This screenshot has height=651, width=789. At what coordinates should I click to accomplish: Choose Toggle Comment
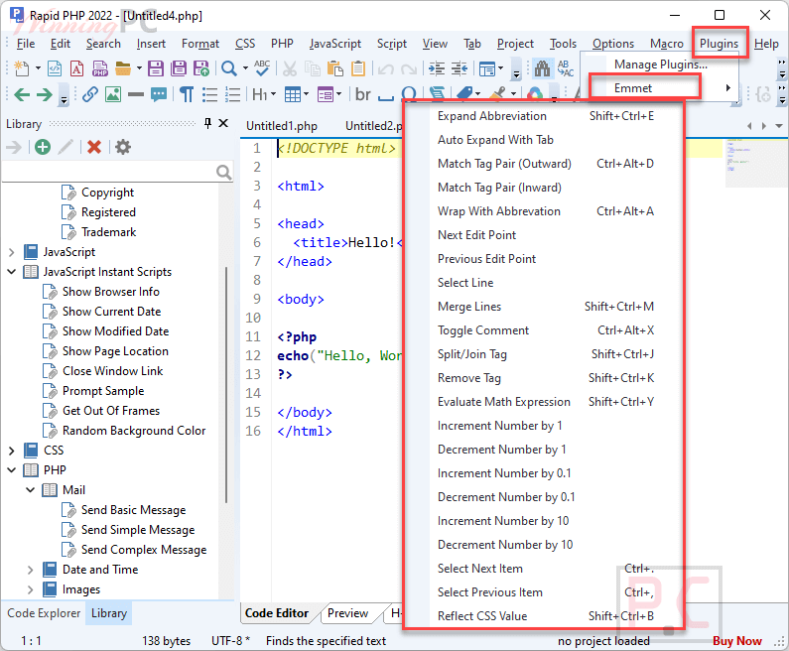(x=545, y=330)
